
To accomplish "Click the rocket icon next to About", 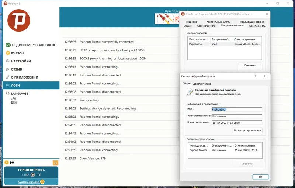I will click(8, 77).
